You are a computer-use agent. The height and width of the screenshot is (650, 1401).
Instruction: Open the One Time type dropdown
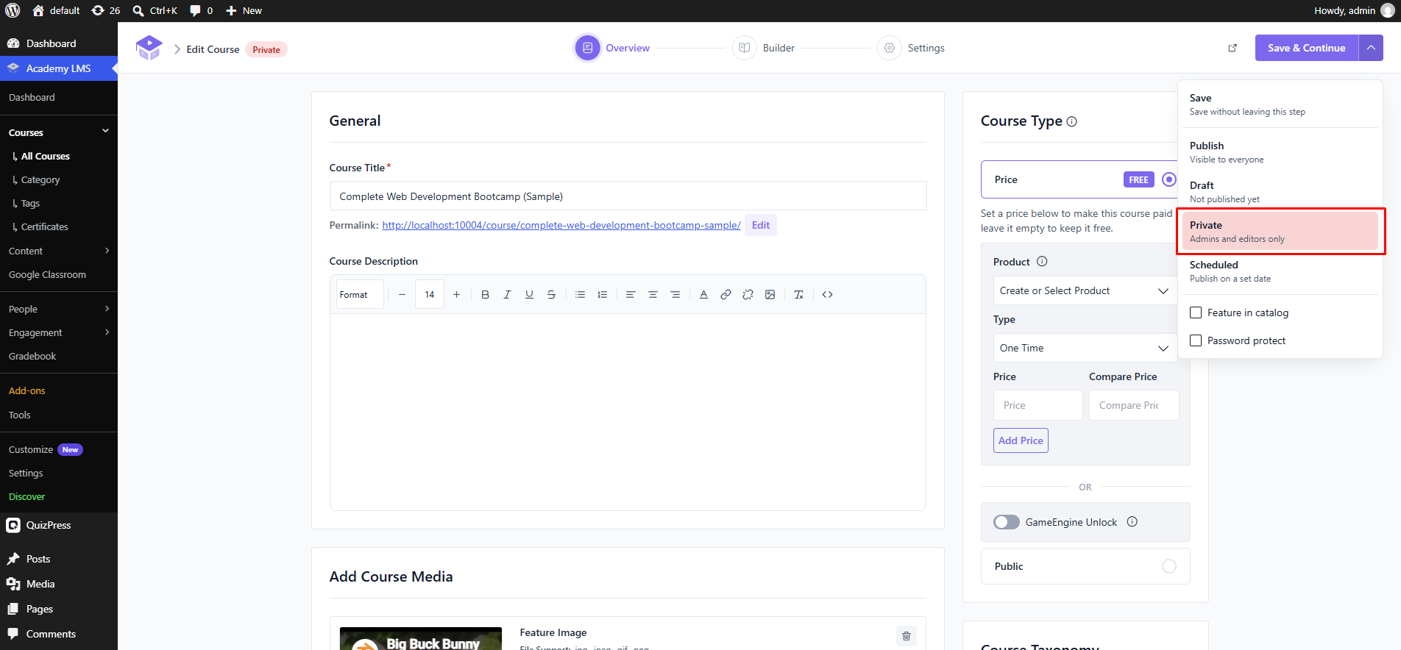click(1085, 348)
